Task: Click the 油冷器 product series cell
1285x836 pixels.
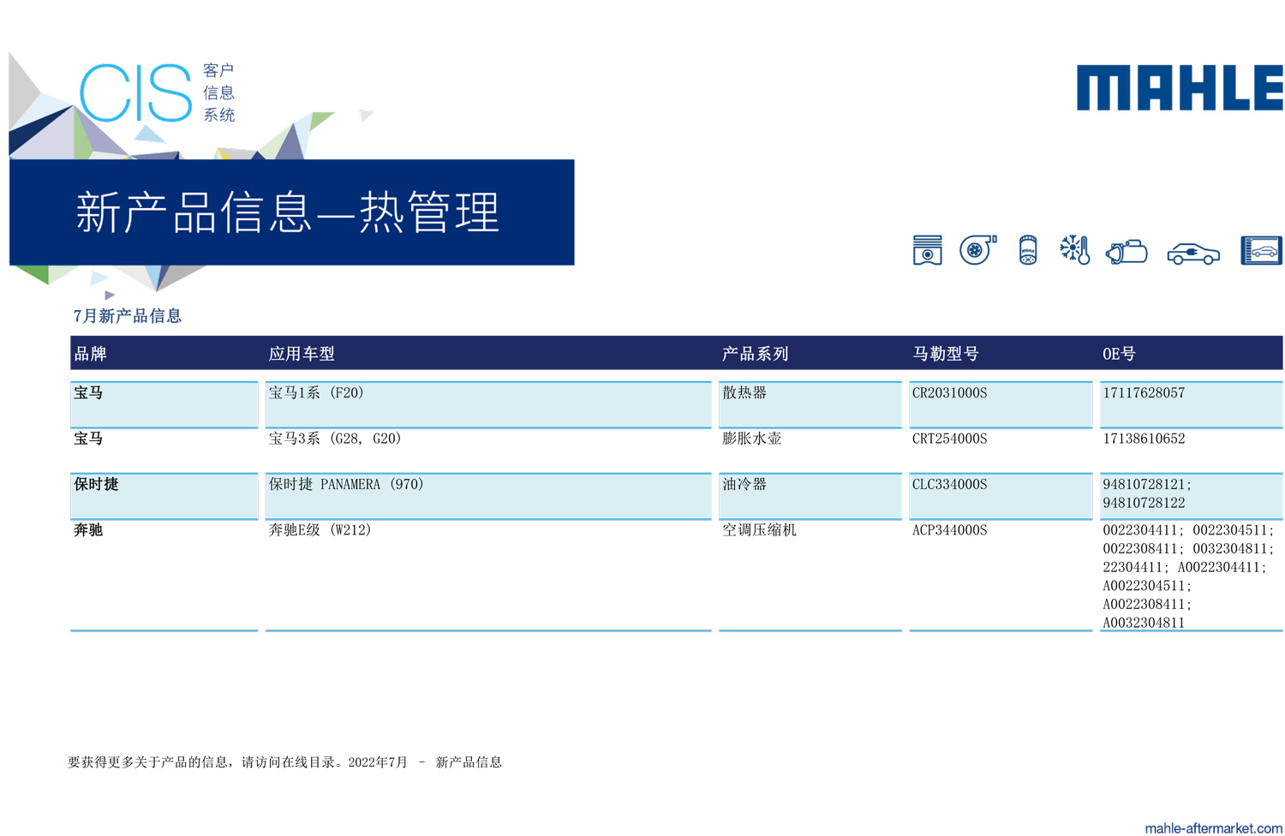Action: tap(810, 496)
